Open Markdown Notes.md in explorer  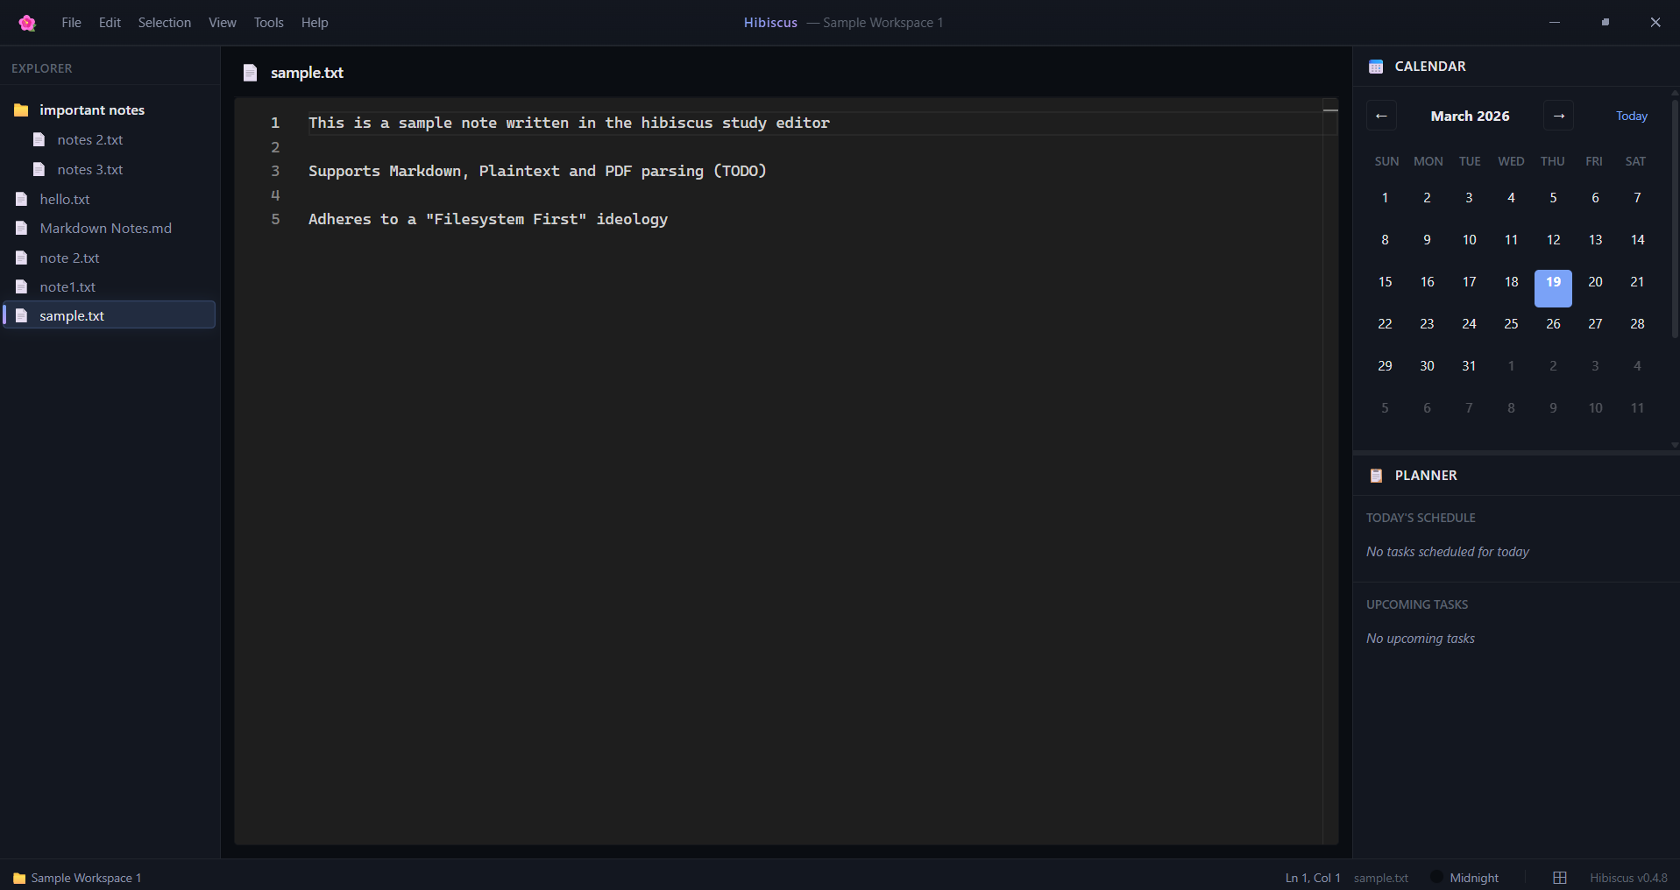[x=105, y=229]
